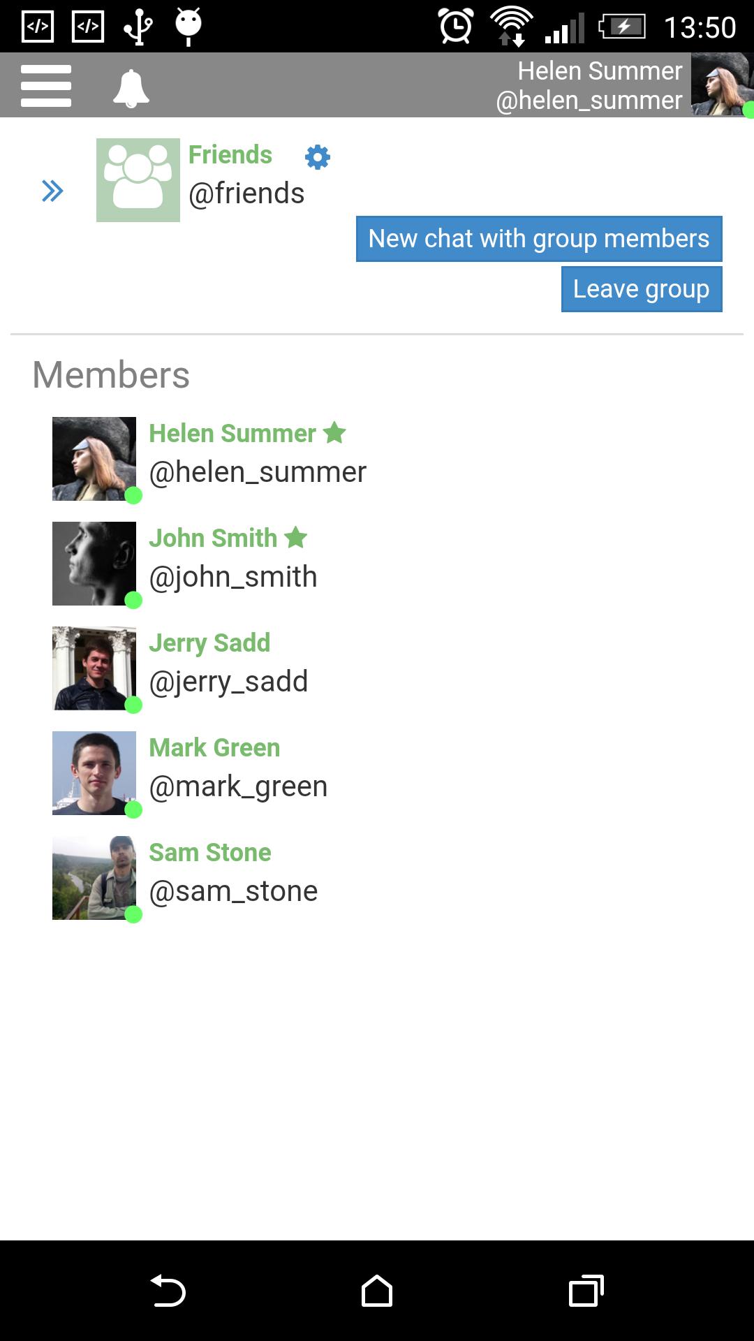Screen dimensions: 754x1341
Task: Open Friends group settings gear
Action: (318, 157)
